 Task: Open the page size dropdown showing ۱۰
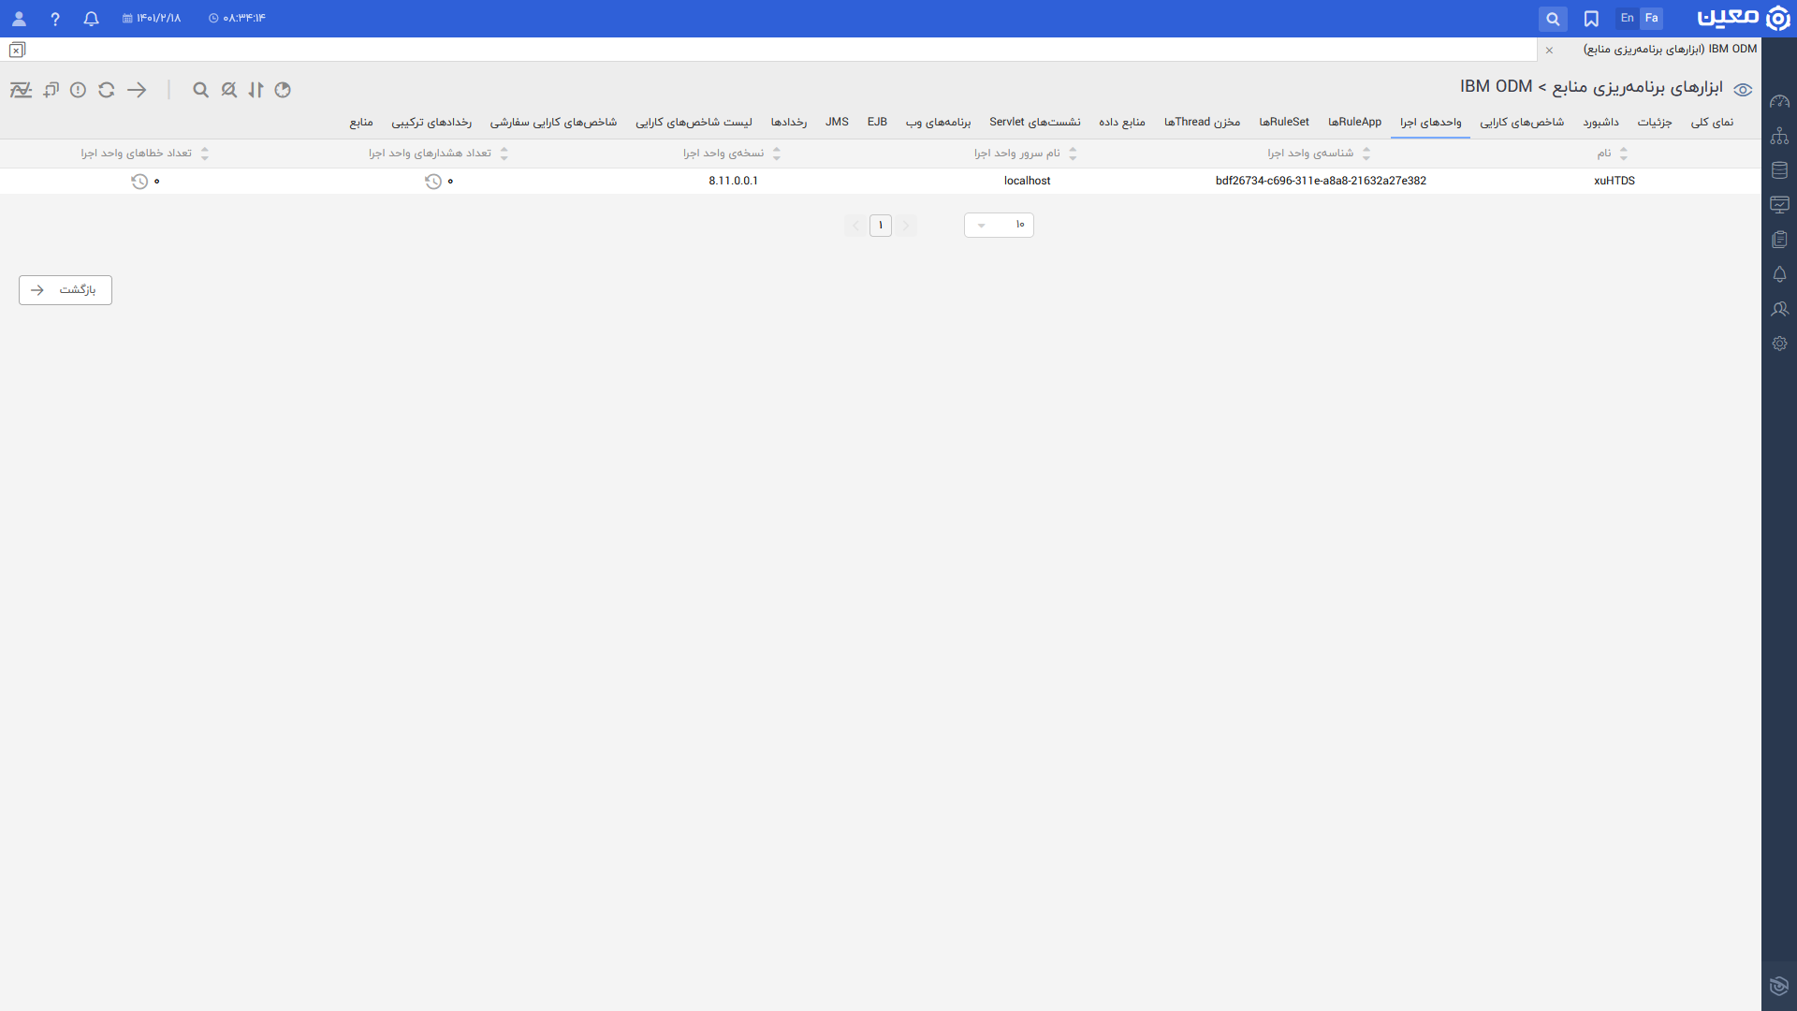click(999, 225)
